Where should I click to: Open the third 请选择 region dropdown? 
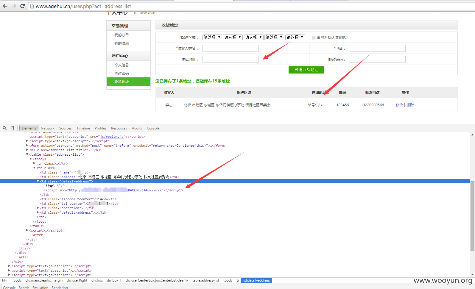[x=254, y=37]
